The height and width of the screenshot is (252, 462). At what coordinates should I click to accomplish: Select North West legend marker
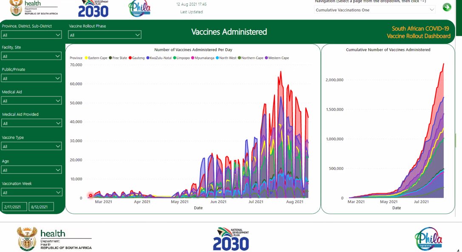tap(218, 58)
